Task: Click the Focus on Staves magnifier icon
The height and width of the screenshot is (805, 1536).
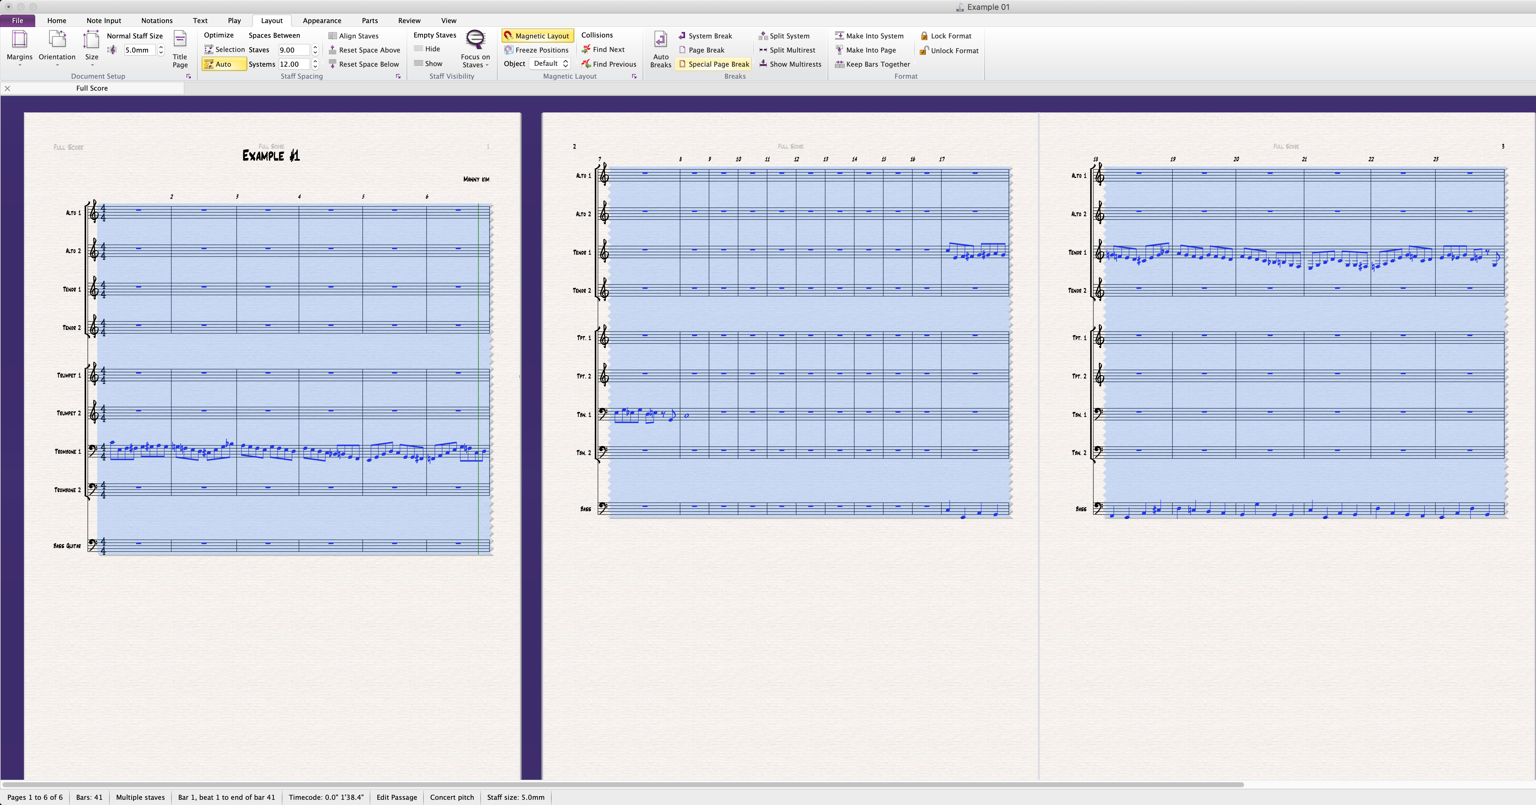Action: click(x=475, y=40)
